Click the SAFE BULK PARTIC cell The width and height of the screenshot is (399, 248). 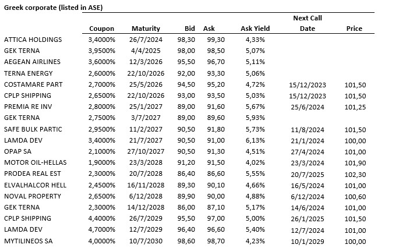pos(33,129)
